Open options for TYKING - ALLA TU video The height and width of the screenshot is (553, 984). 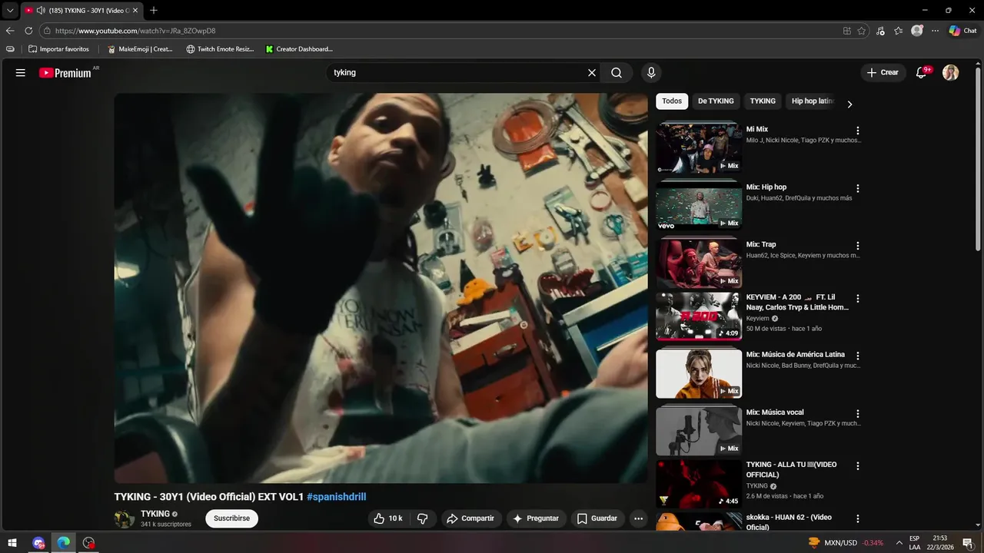[858, 465]
